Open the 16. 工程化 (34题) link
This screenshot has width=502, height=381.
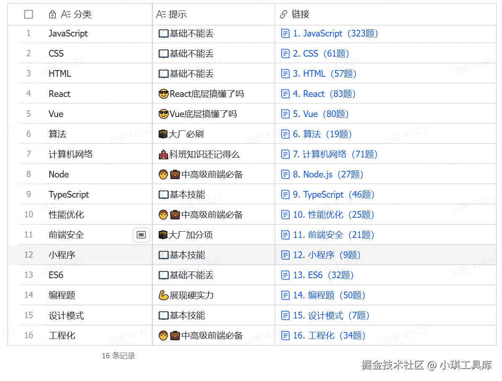329,336
